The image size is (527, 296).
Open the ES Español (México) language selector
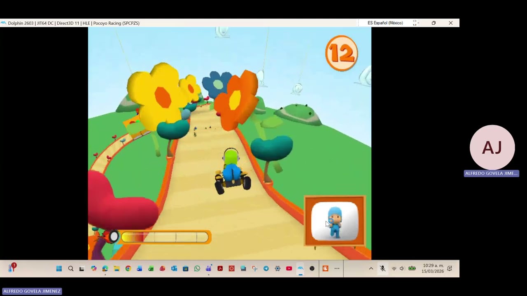tap(385, 23)
